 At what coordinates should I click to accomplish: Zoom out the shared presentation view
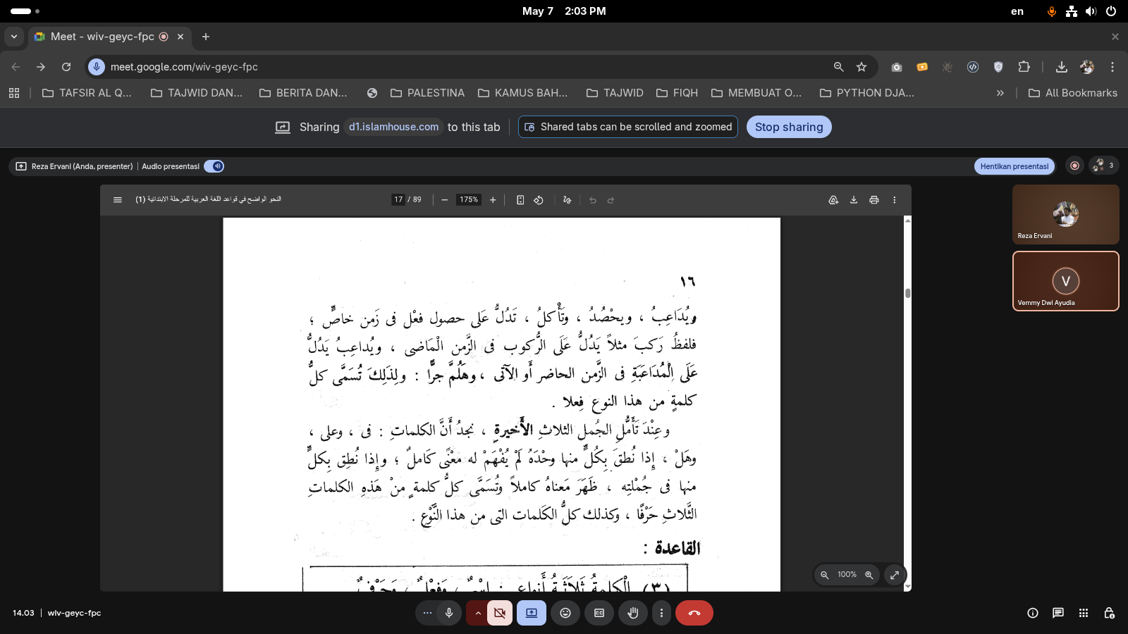point(824,575)
